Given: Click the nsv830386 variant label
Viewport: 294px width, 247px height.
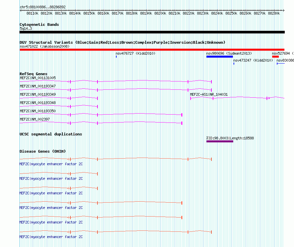Looking at the screenshot, I should (x=285, y=60).
